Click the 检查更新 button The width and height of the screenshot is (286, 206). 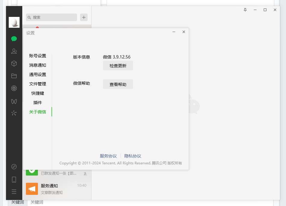pyautogui.click(x=118, y=66)
